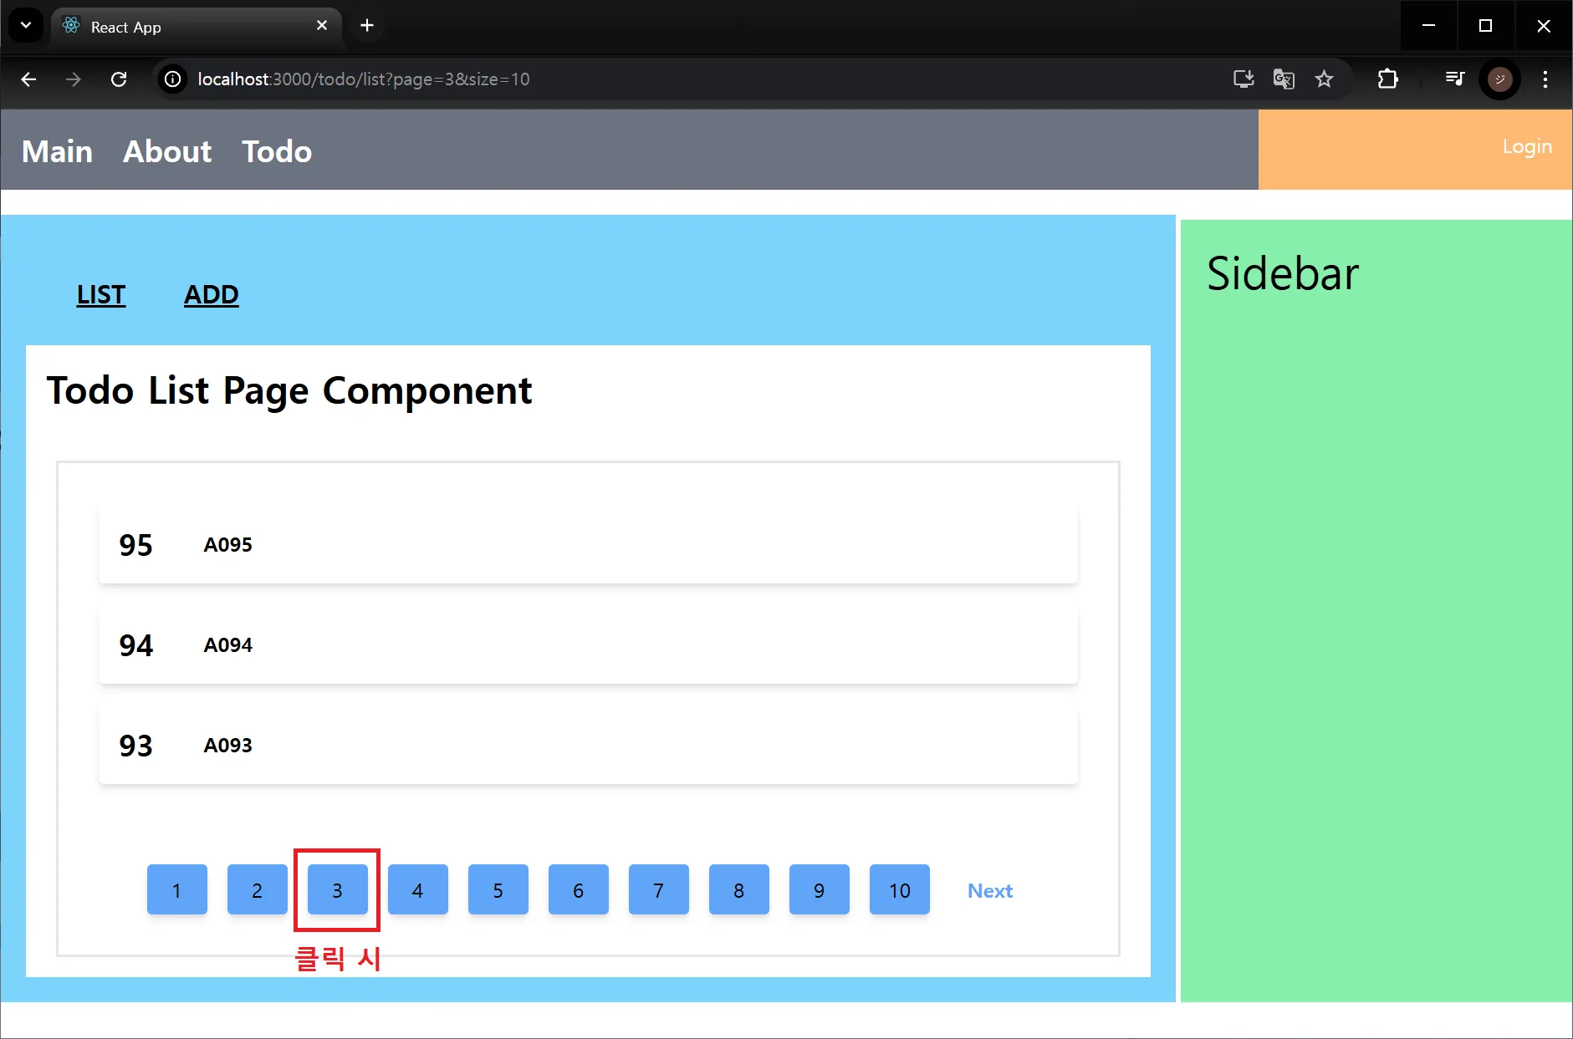Maximize the browser window
Screen dimensions: 1573x1039
(1486, 26)
